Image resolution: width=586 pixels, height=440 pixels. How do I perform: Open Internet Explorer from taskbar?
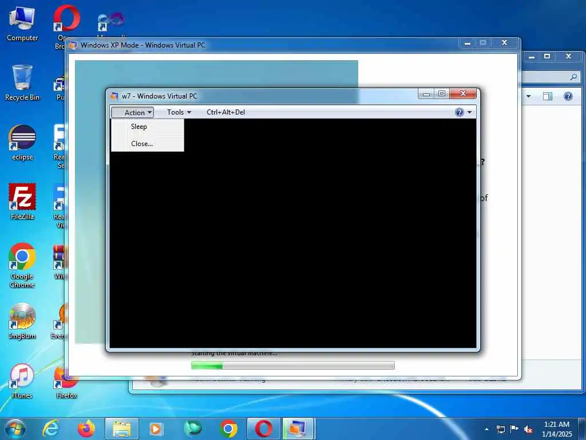[51, 429]
